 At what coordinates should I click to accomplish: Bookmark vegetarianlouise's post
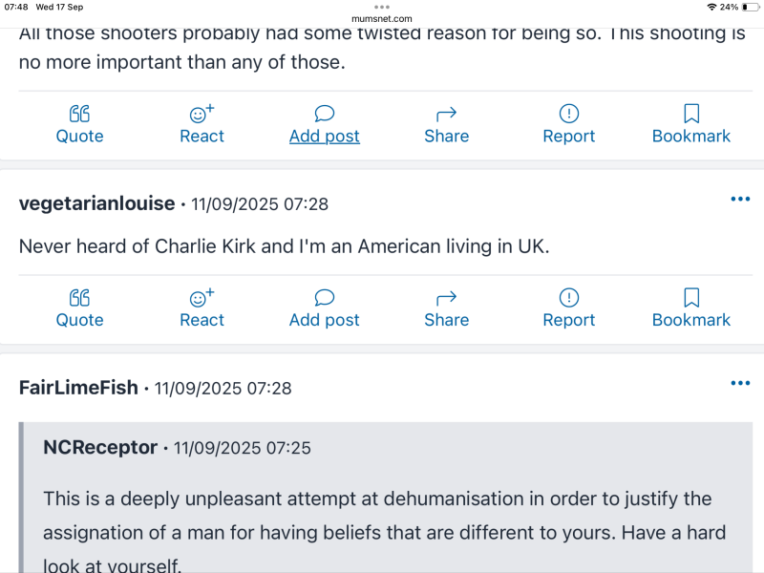[x=691, y=308]
